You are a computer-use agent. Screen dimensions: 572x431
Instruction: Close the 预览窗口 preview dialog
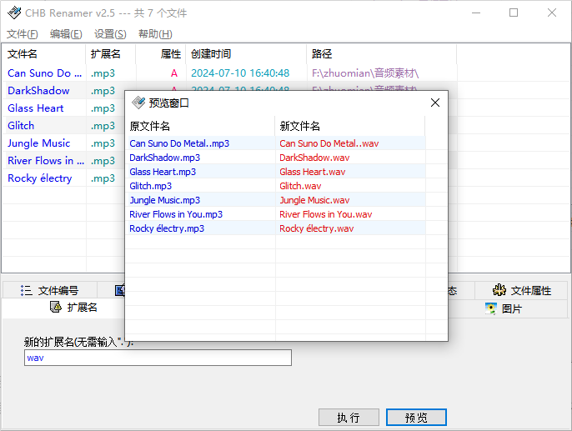(435, 103)
